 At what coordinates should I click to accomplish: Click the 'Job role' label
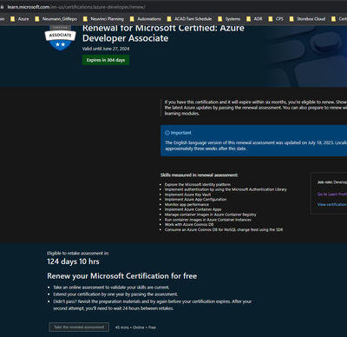pos(325,182)
